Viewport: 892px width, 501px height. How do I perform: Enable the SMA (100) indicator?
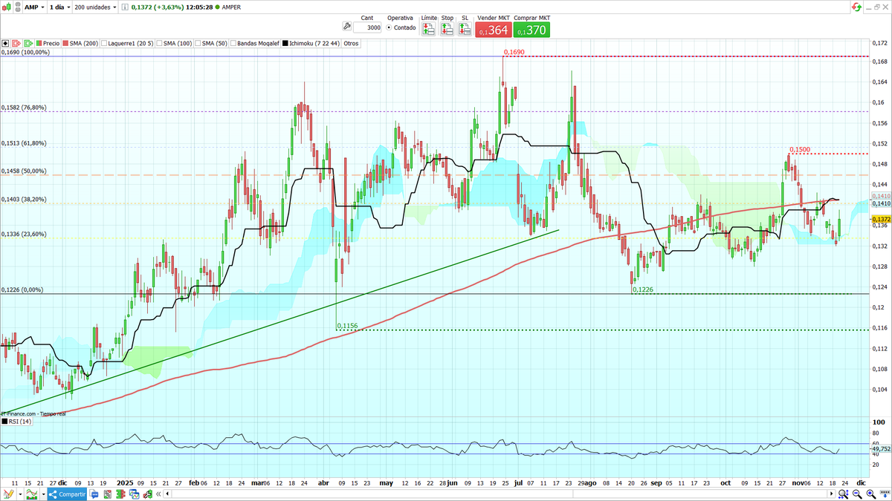coord(160,43)
